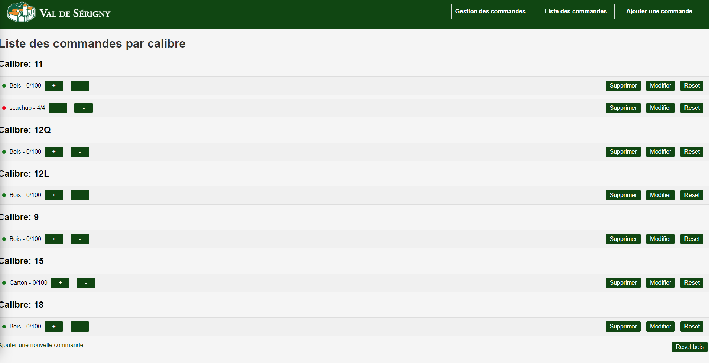
Task: Open Ajouter une commande page
Action: pyautogui.click(x=660, y=12)
